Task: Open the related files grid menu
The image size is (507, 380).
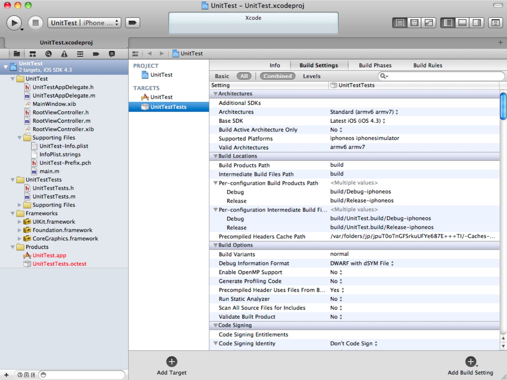Action: pos(135,54)
